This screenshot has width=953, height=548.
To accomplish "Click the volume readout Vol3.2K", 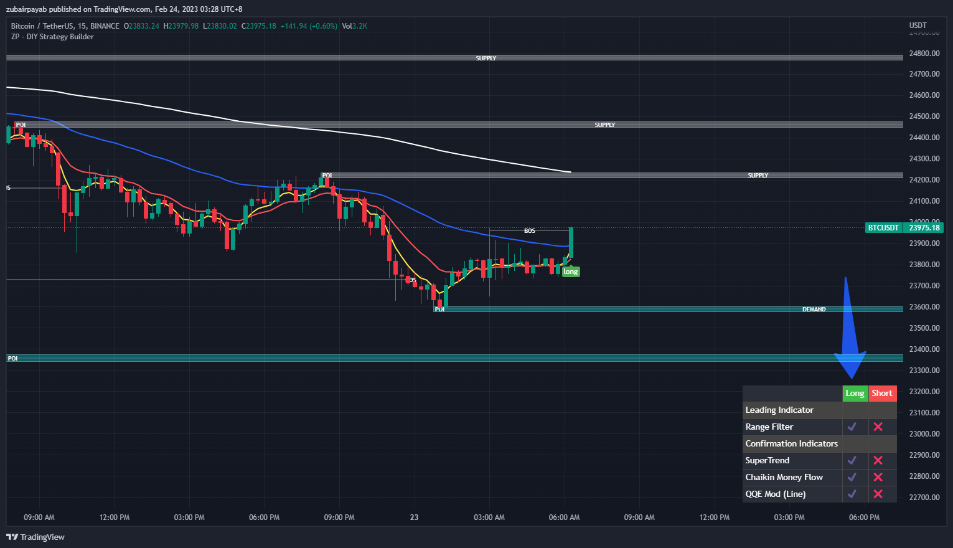I will 355,26.
